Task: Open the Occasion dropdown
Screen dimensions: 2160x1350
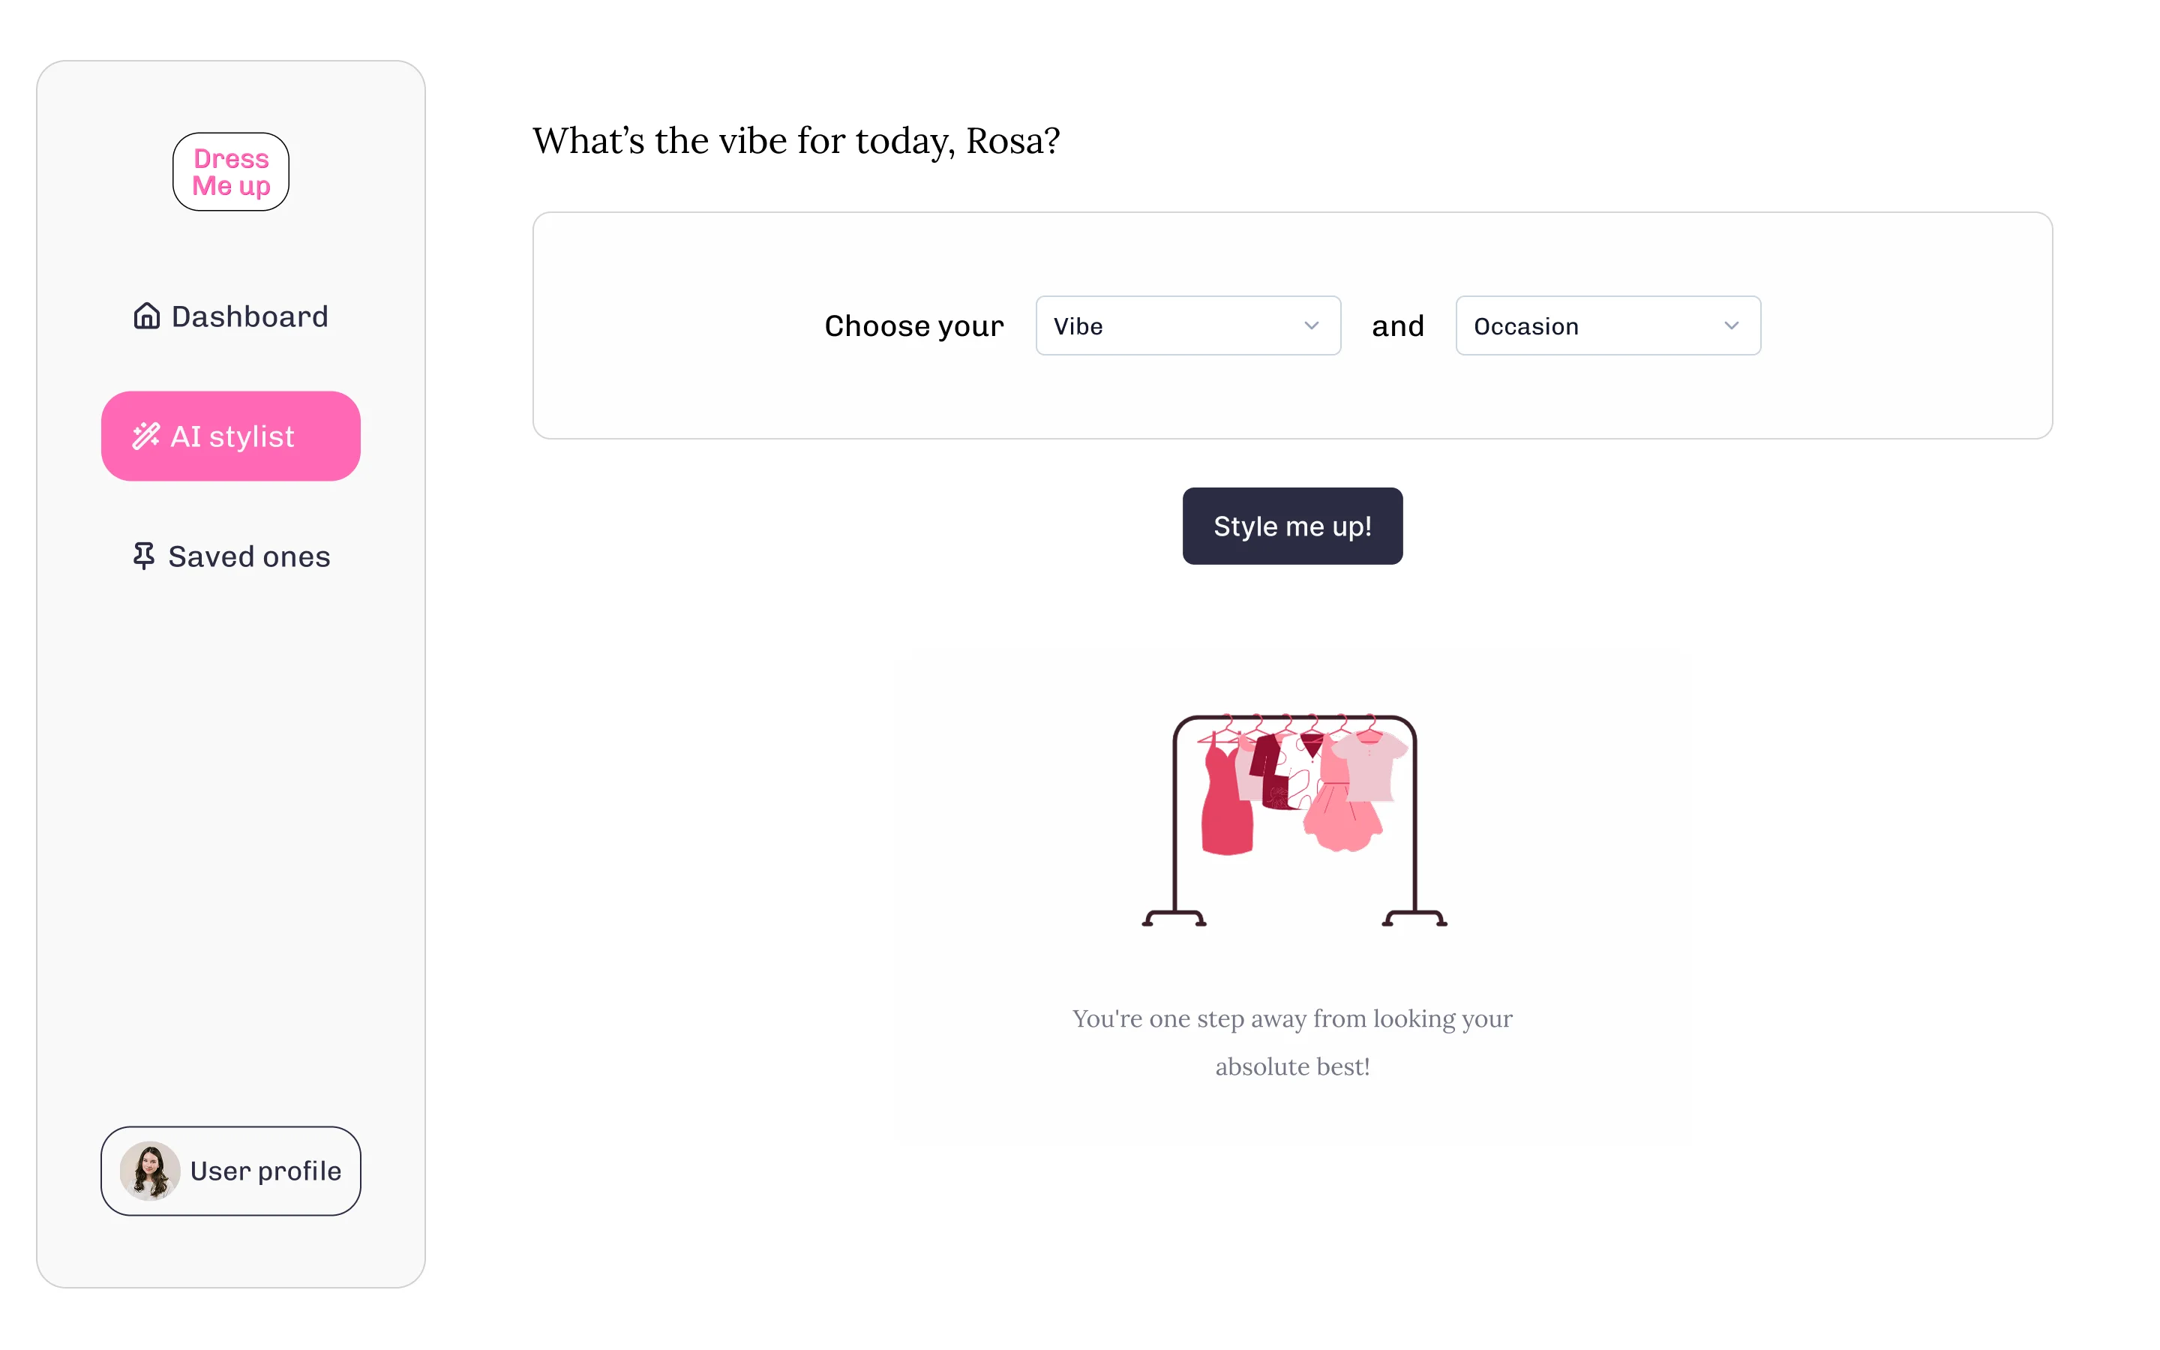Action: pos(1607,326)
